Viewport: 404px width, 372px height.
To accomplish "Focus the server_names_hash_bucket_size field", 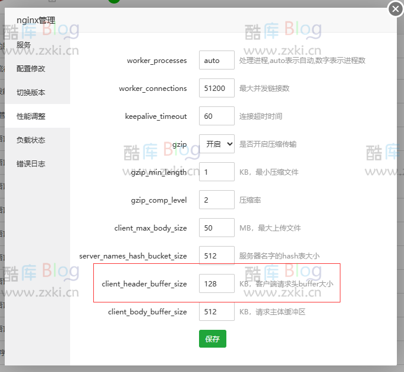I will (217, 256).
